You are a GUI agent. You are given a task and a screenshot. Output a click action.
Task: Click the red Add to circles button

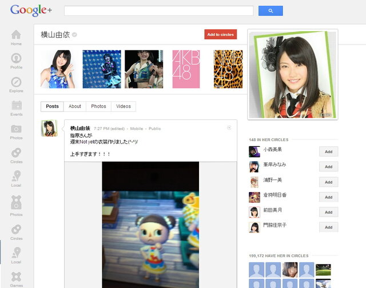pyautogui.click(x=220, y=34)
